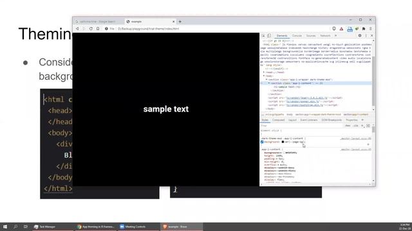Open DevTools more options menu
This screenshot has height=231, width=412.
pos(366,36)
